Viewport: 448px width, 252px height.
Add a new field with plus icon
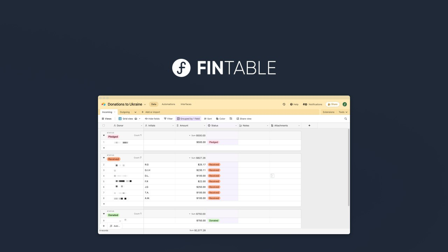(x=309, y=125)
